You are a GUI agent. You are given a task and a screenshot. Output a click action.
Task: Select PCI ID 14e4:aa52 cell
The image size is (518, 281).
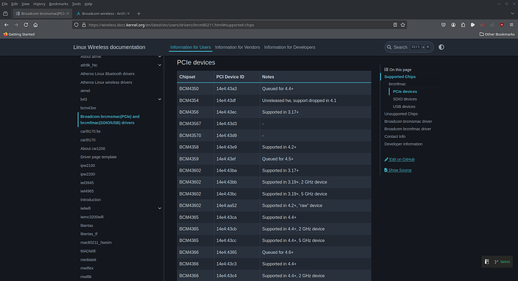click(237, 205)
